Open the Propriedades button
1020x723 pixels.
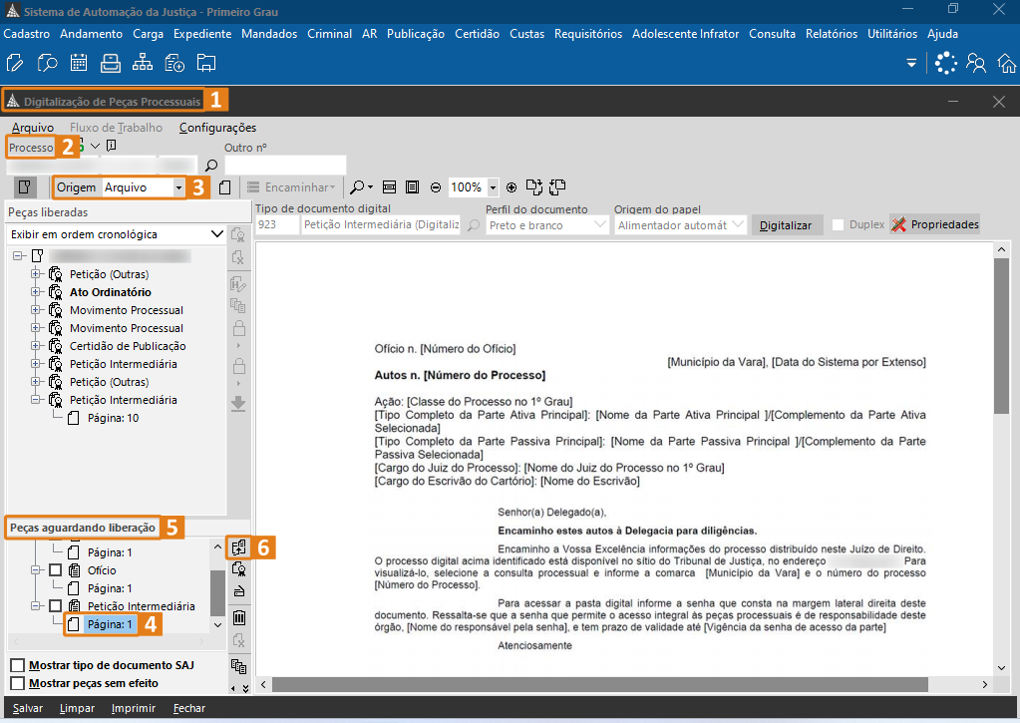[935, 224]
